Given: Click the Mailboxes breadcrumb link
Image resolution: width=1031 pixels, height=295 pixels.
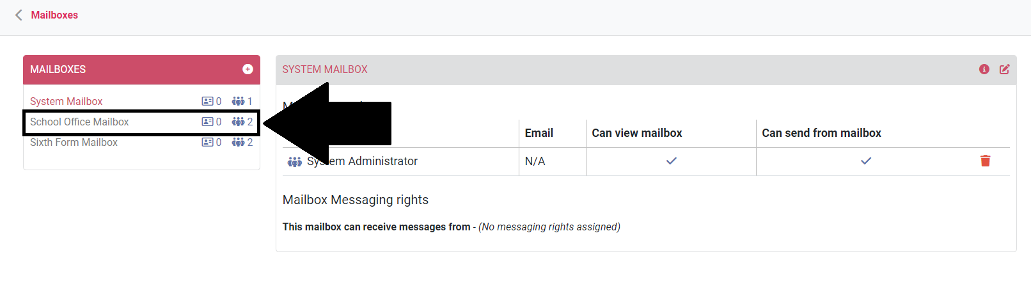Looking at the screenshot, I should point(54,15).
